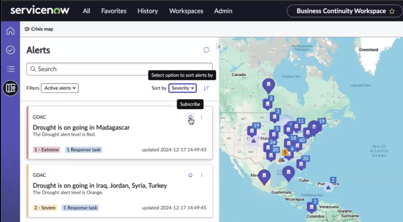Select the Crisis map tab
The width and height of the screenshot is (403, 222).
coord(39,29)
